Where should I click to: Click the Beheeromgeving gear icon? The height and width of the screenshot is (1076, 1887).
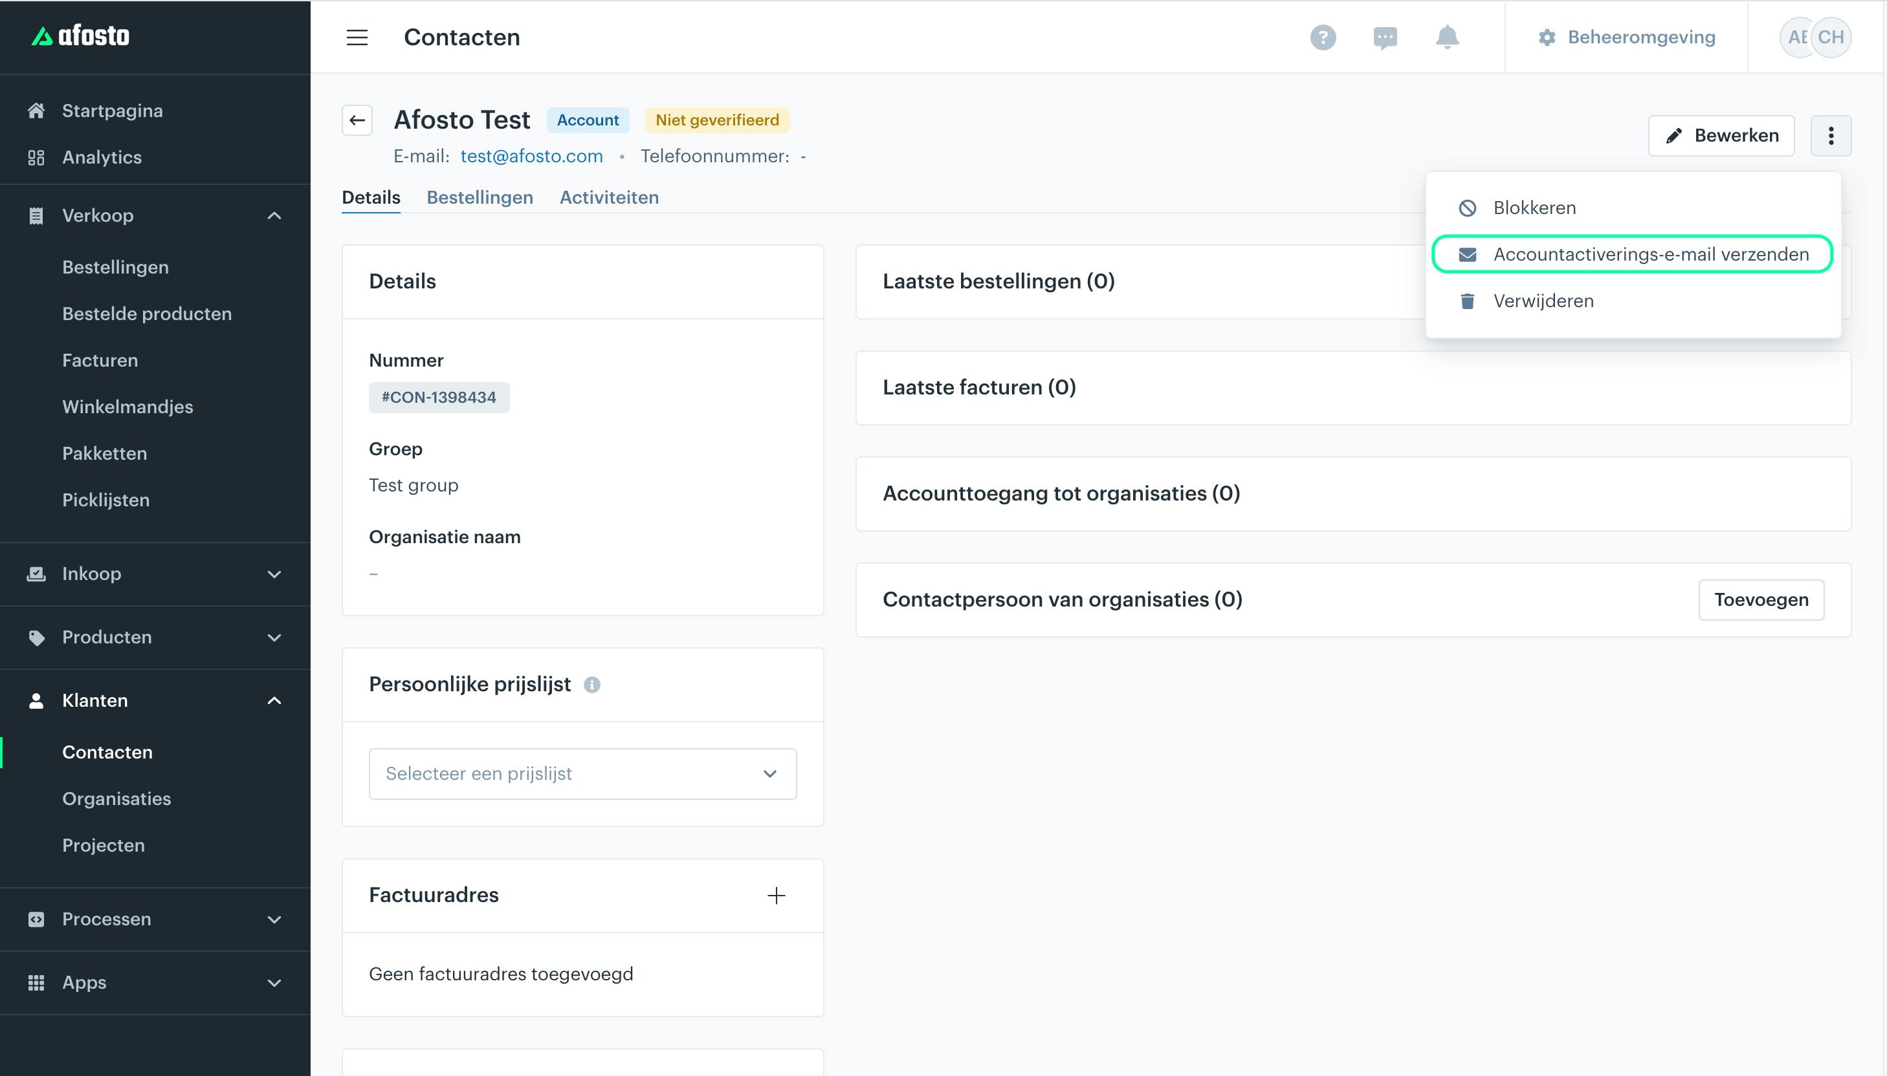(1547, 37)
